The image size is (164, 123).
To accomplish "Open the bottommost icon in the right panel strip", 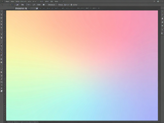I will click(x=162, y=33).
